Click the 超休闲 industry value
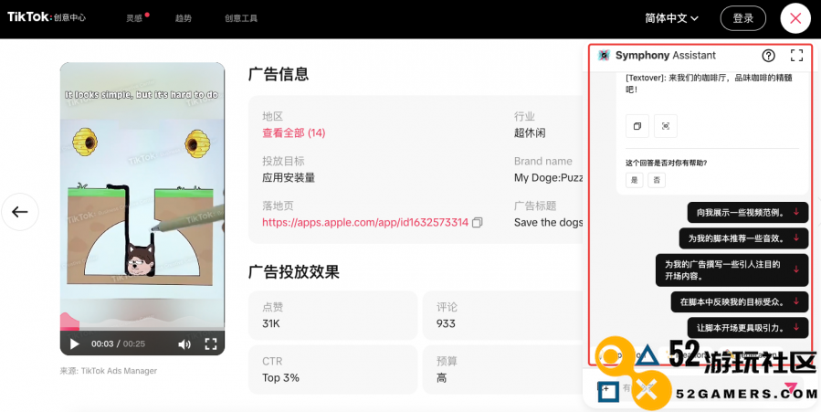821x412 pixels. click(x=530, y=133)
